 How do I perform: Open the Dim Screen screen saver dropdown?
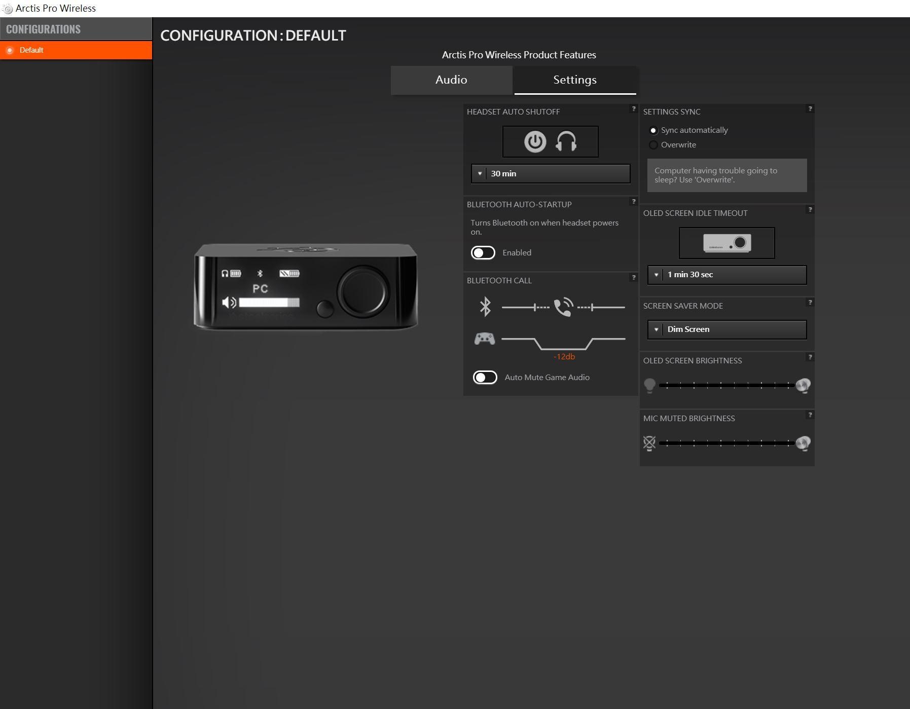[x=727, y=329]
